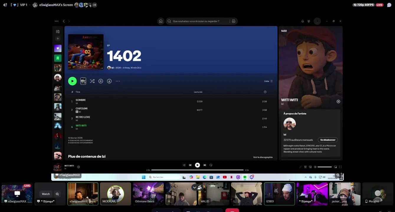
Task: Toggle repeat in player bar
Action: 211,165
